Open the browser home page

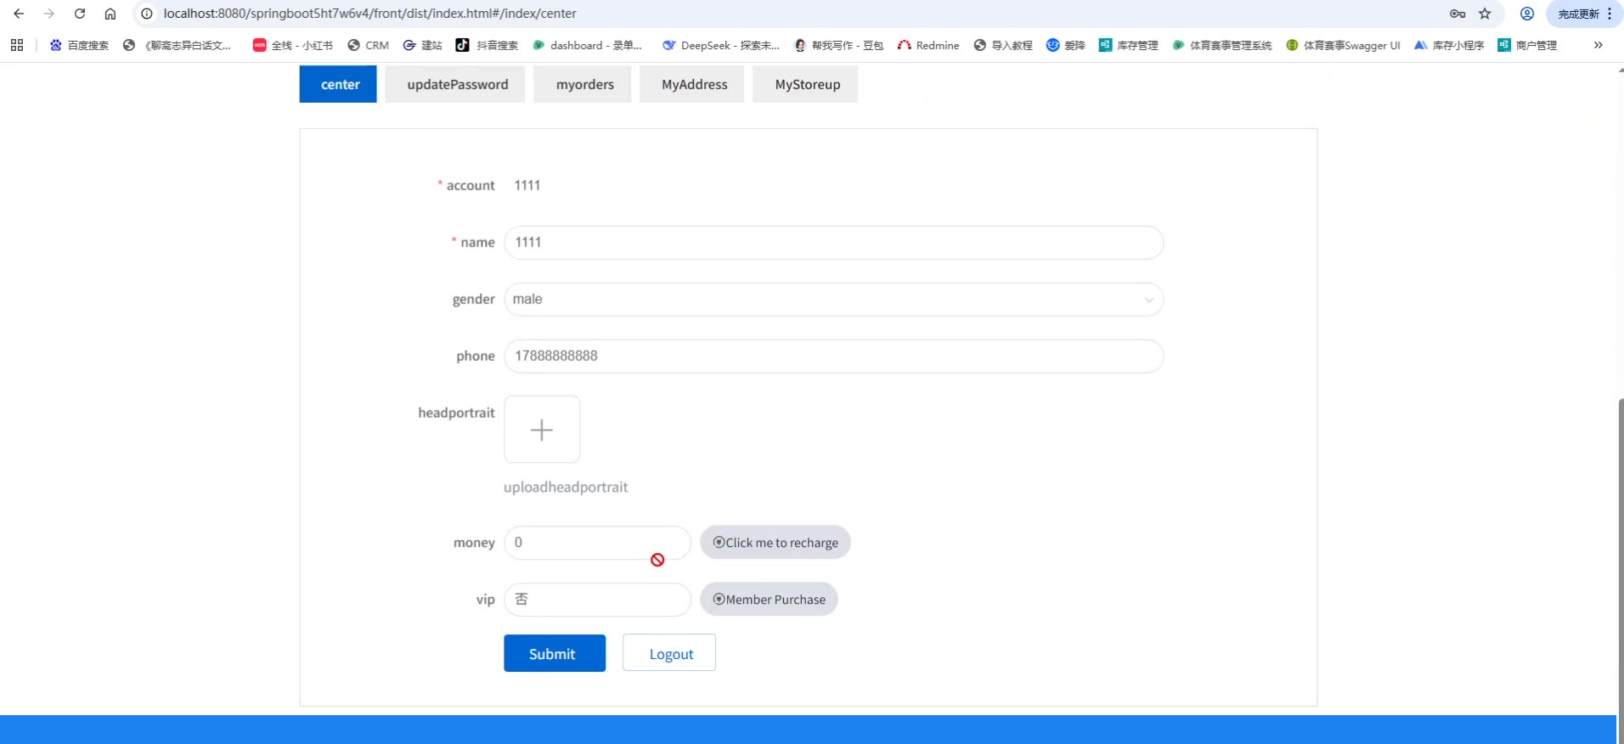click(110, 14)
